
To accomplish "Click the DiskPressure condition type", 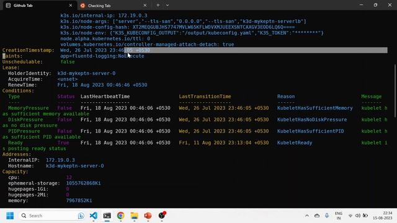I will 25,120.
